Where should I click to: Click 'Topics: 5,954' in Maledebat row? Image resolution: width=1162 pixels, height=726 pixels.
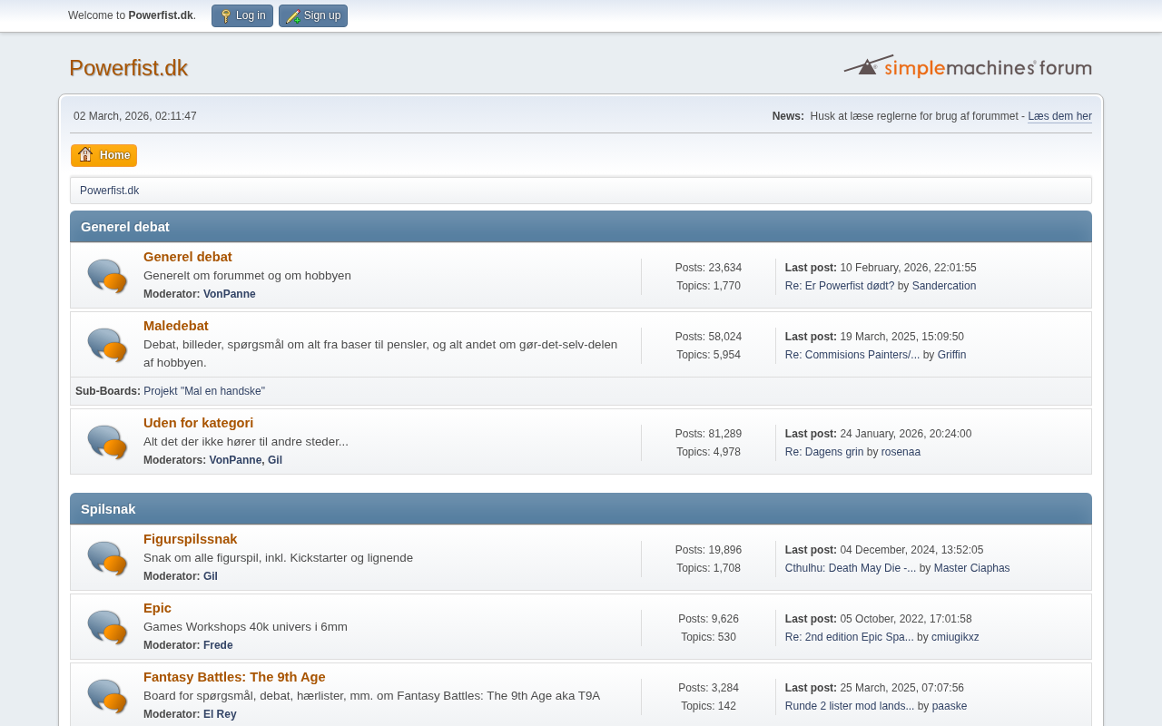[x=708, y=355]
